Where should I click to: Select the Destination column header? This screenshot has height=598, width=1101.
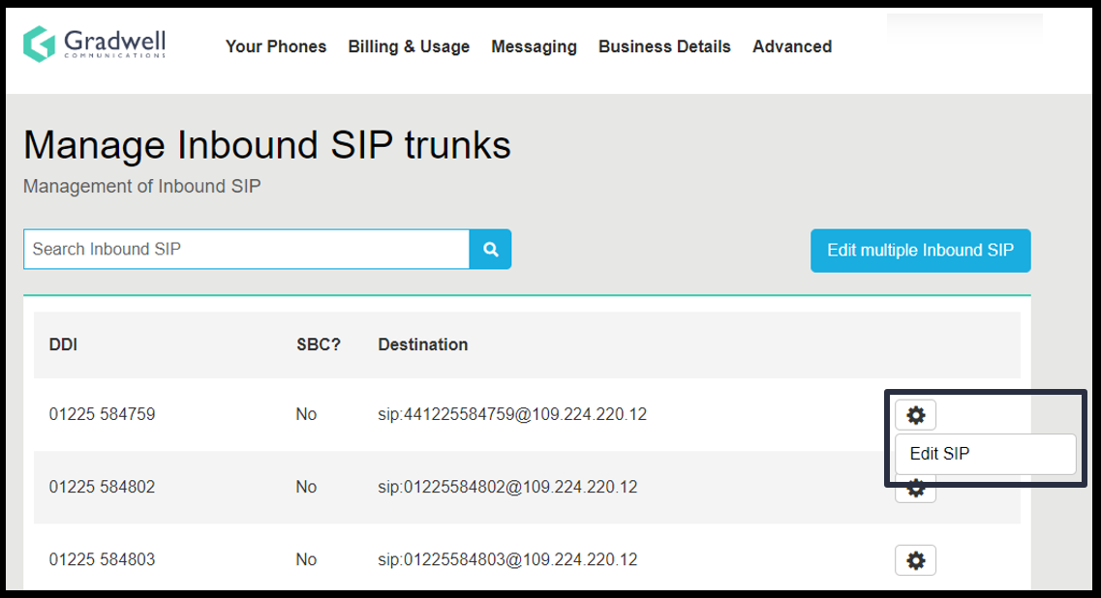(423, 344)
